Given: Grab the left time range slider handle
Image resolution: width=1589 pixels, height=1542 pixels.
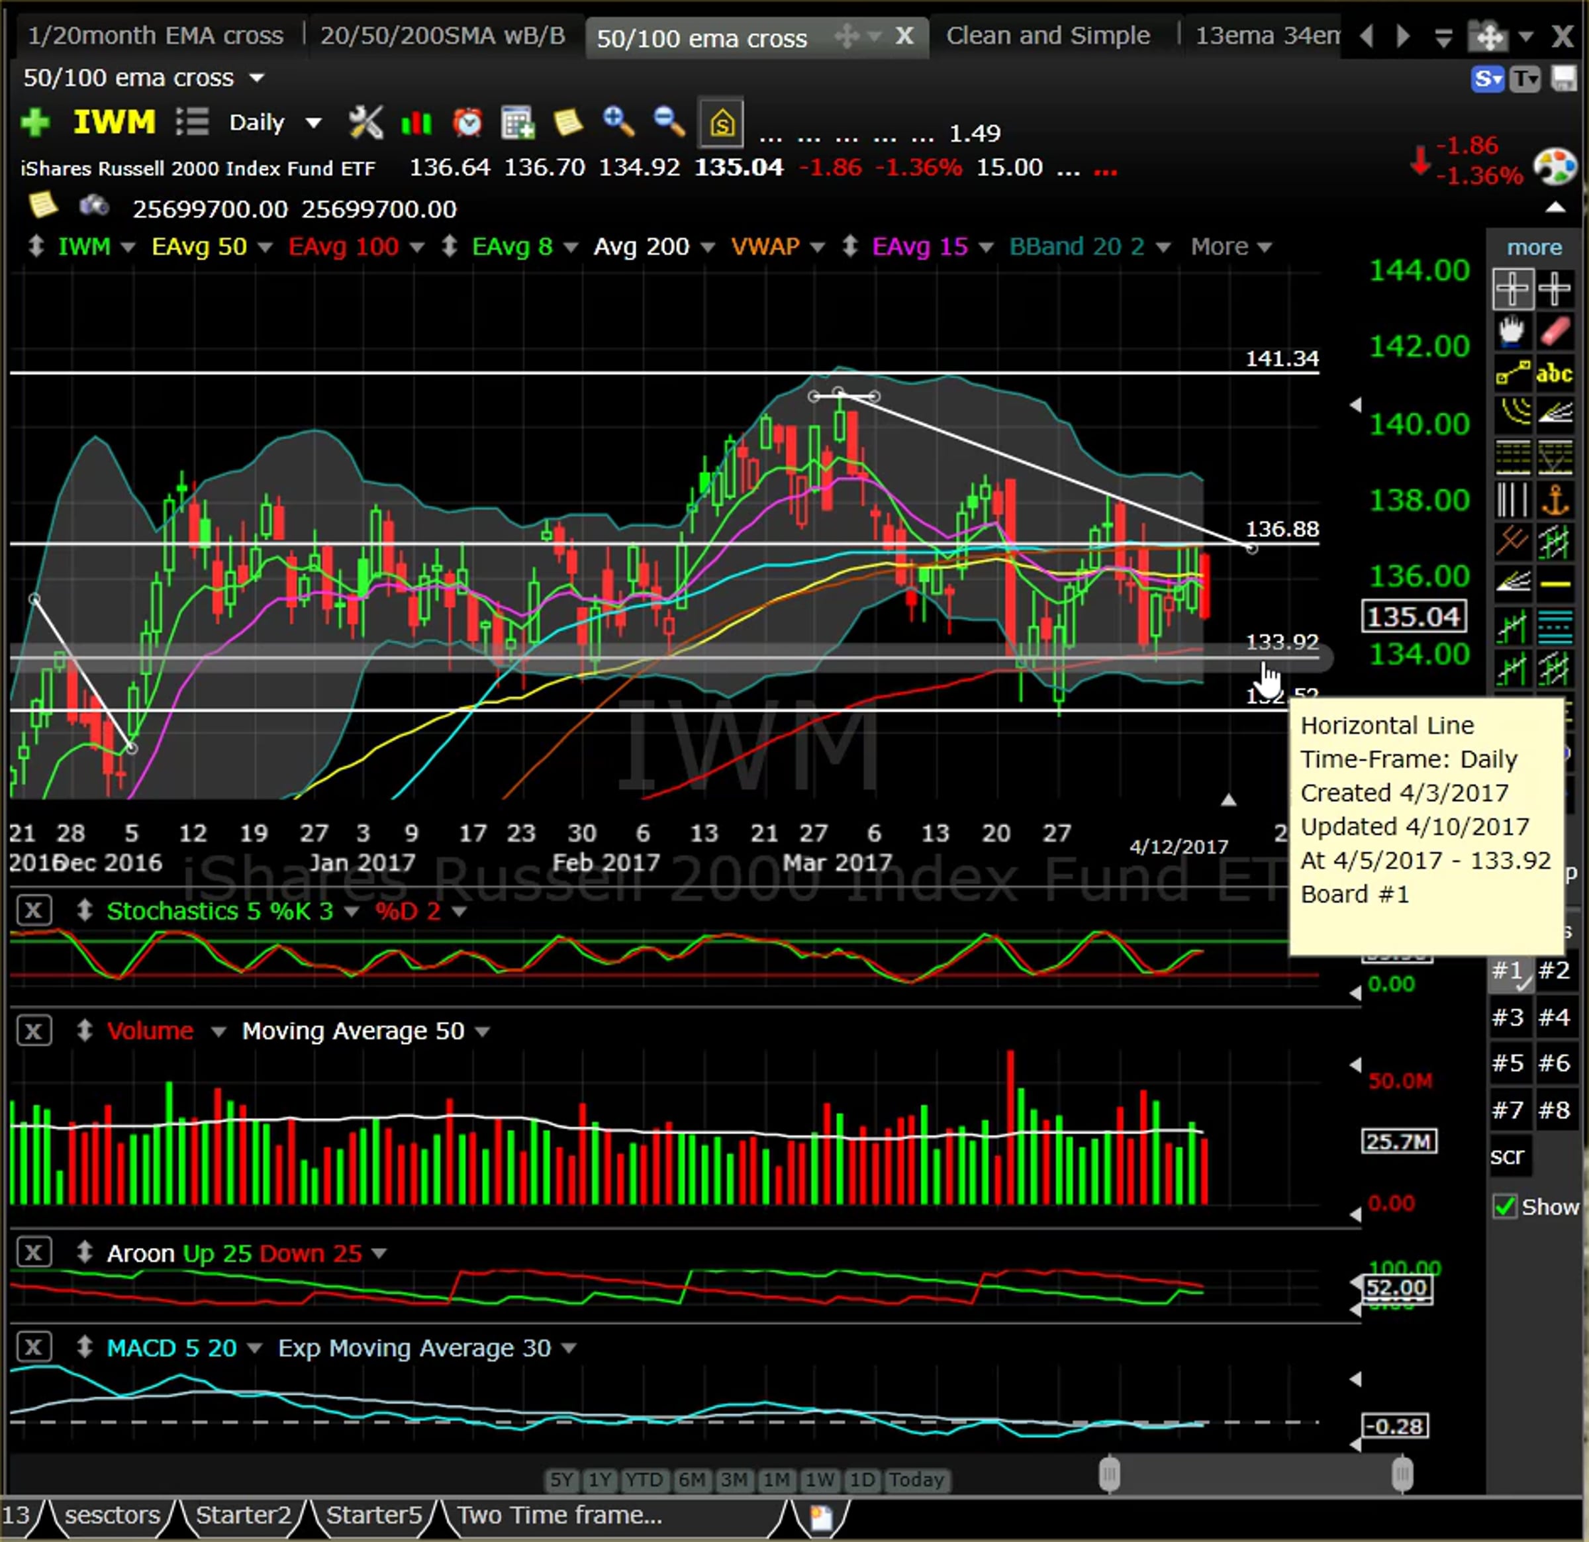Looking at the screenshot, I should click(x=1110, y=1474).
